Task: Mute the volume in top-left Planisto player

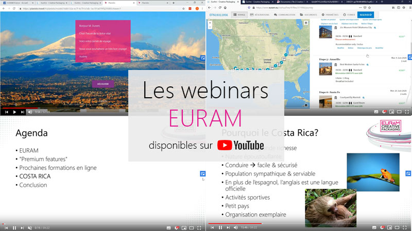Action: coord(30,112)
